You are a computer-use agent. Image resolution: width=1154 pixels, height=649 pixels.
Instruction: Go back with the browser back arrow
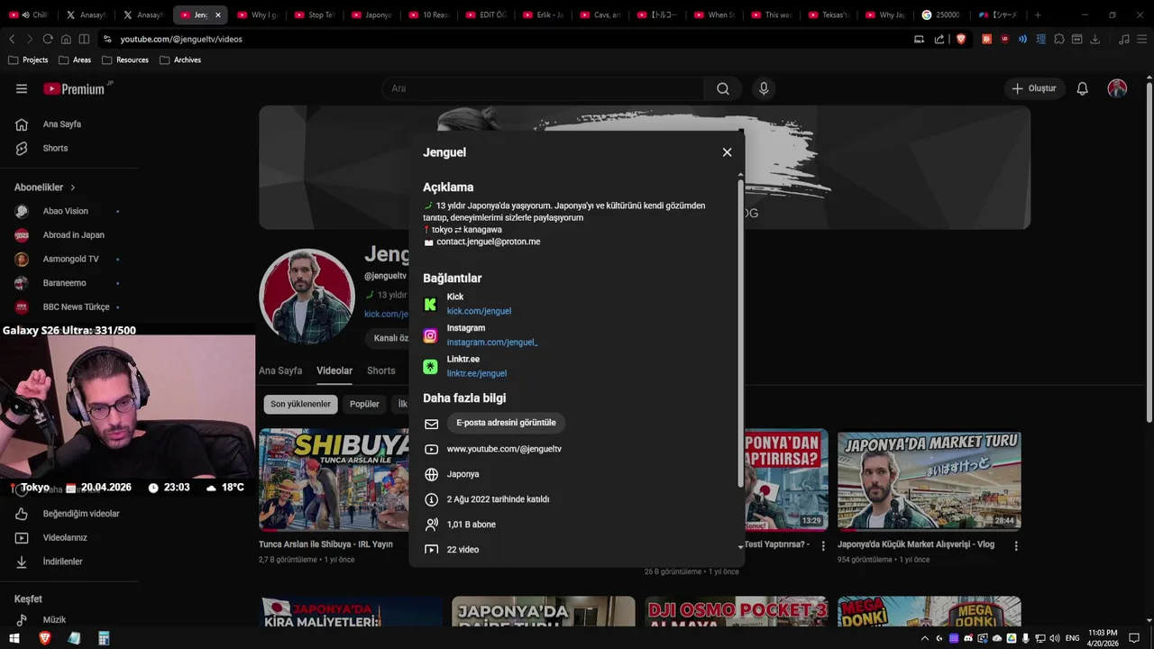tap(12, 39)
